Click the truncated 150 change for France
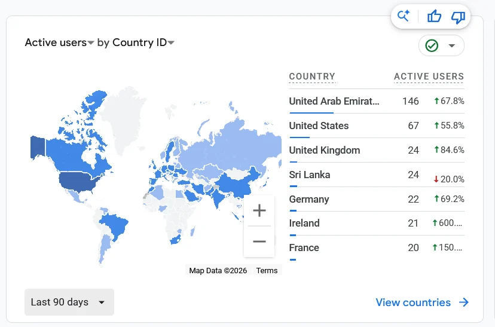 pos(450,247)
